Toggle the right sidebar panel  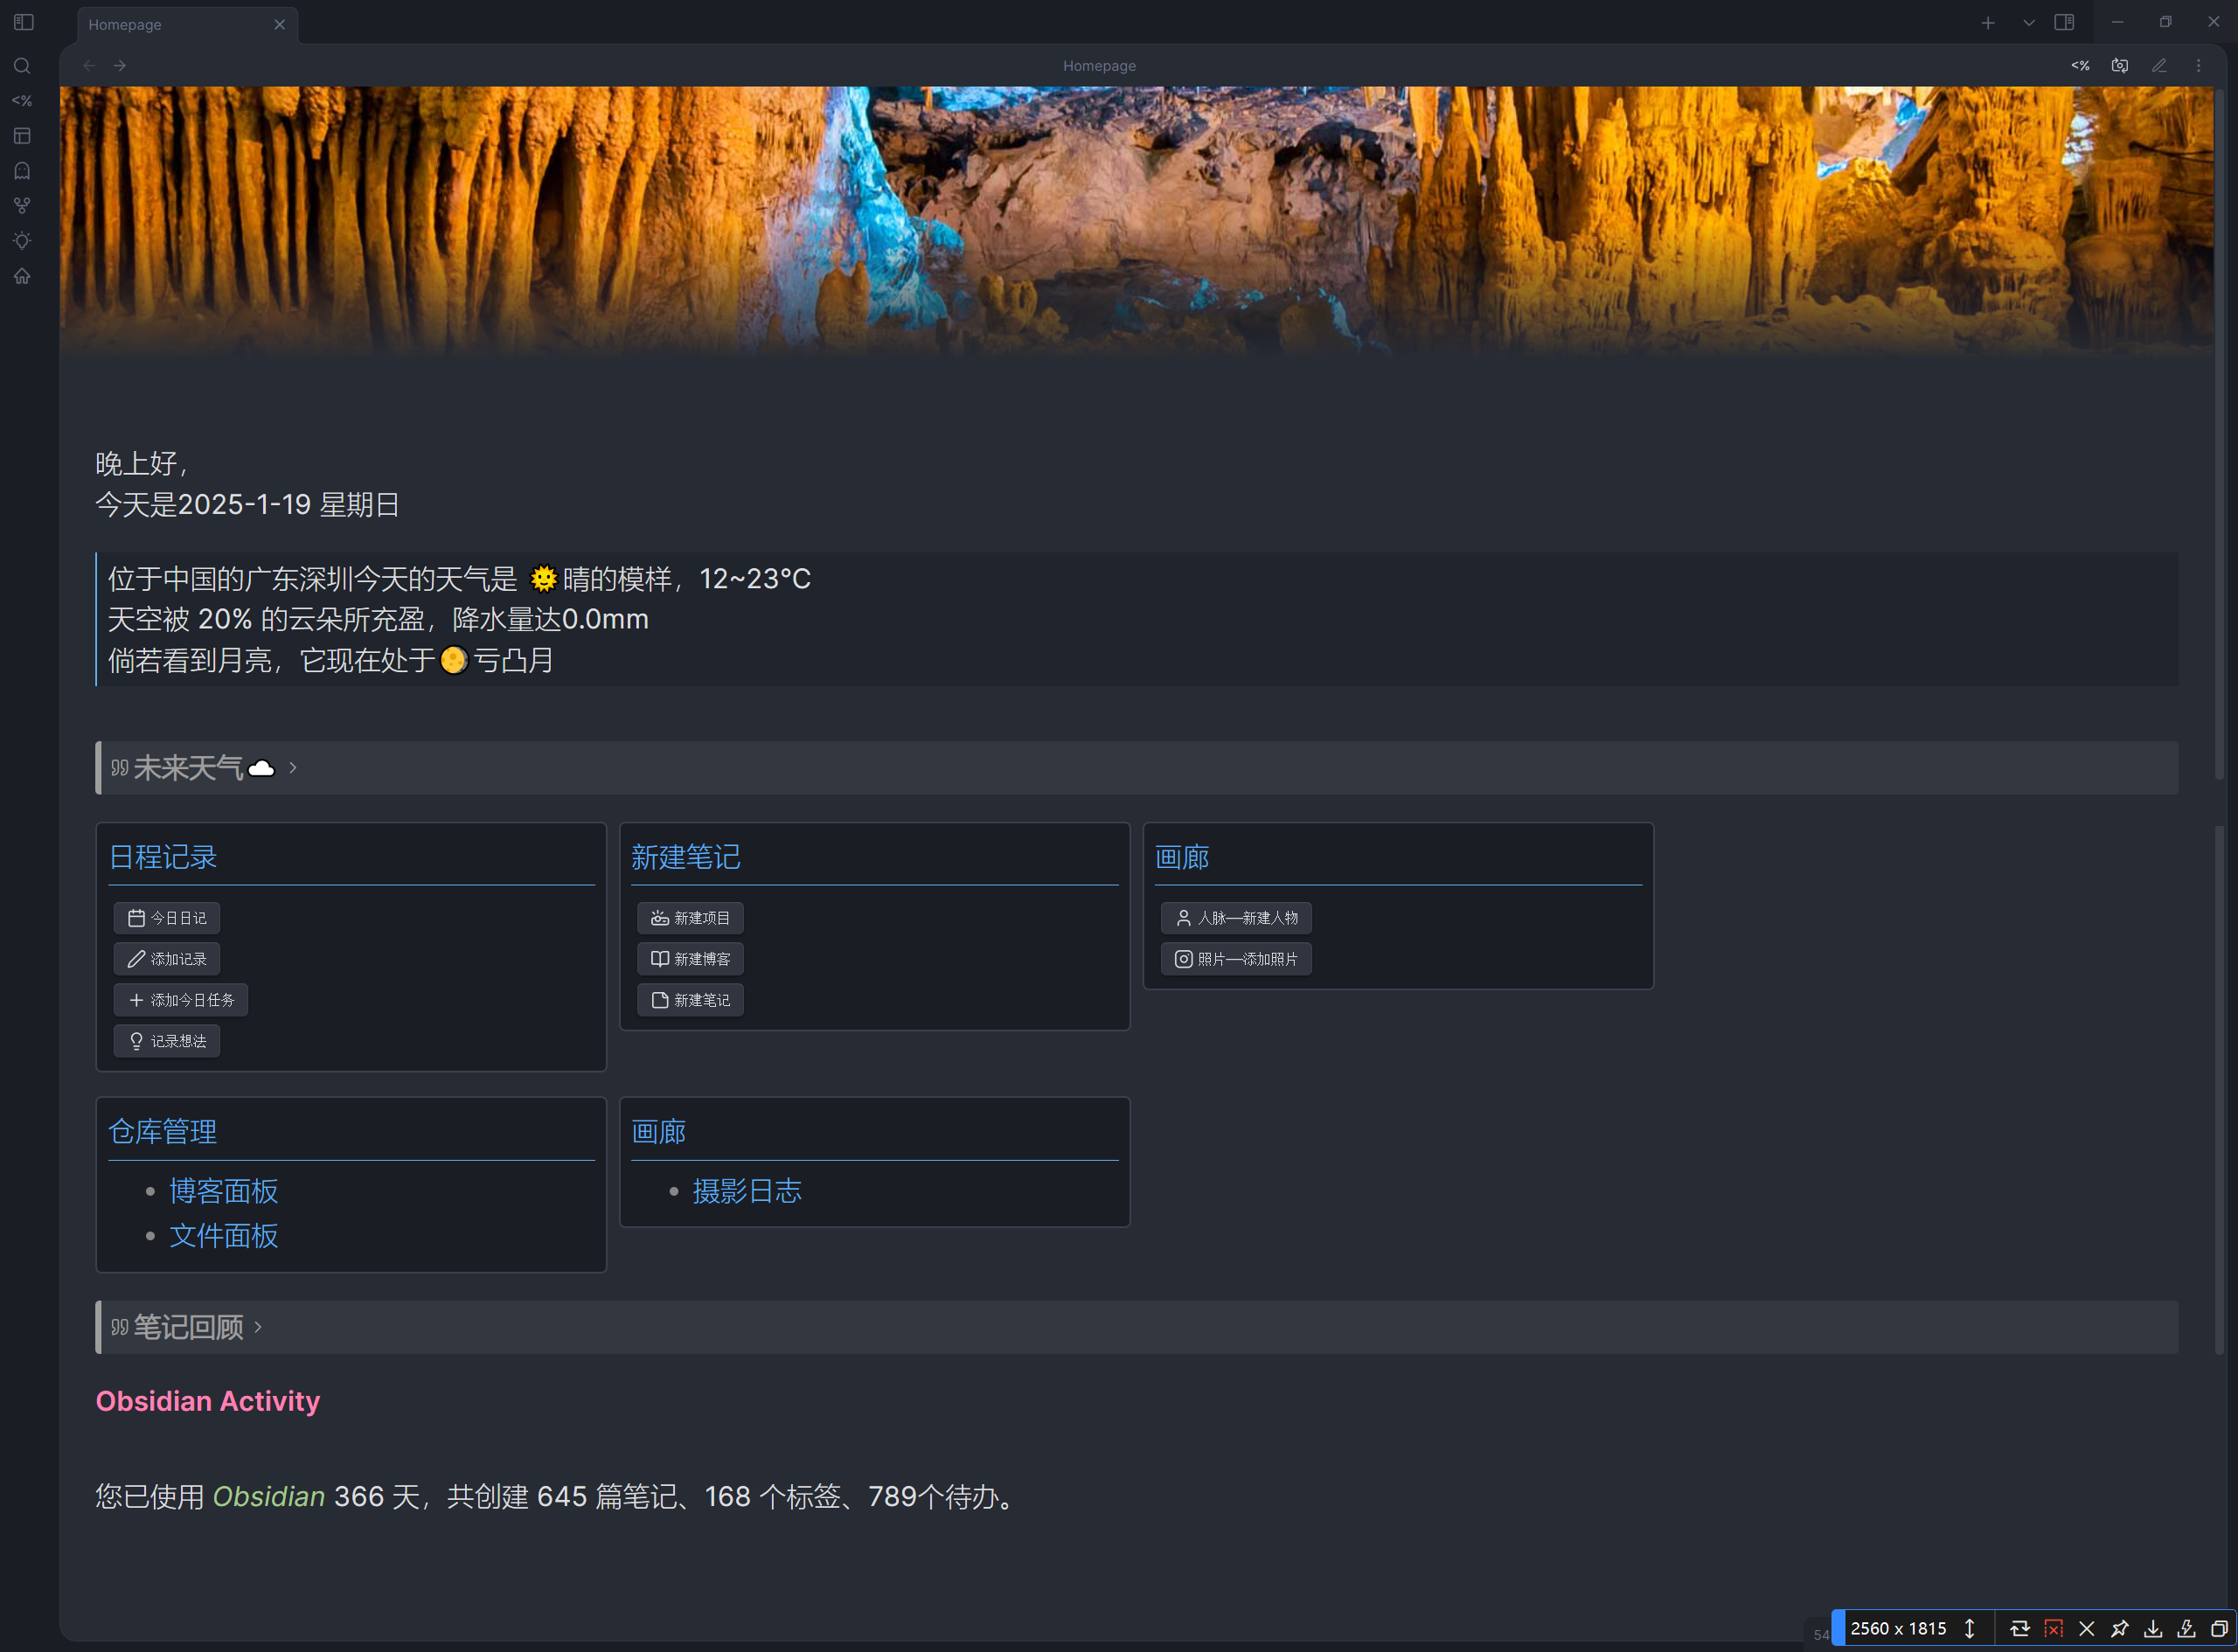point(2064,22)
